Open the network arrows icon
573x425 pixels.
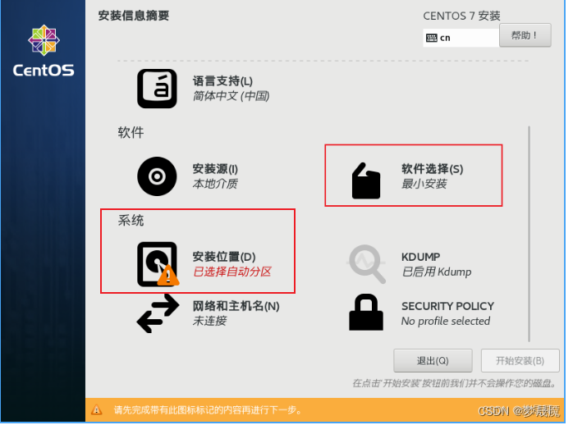point(158,313)
